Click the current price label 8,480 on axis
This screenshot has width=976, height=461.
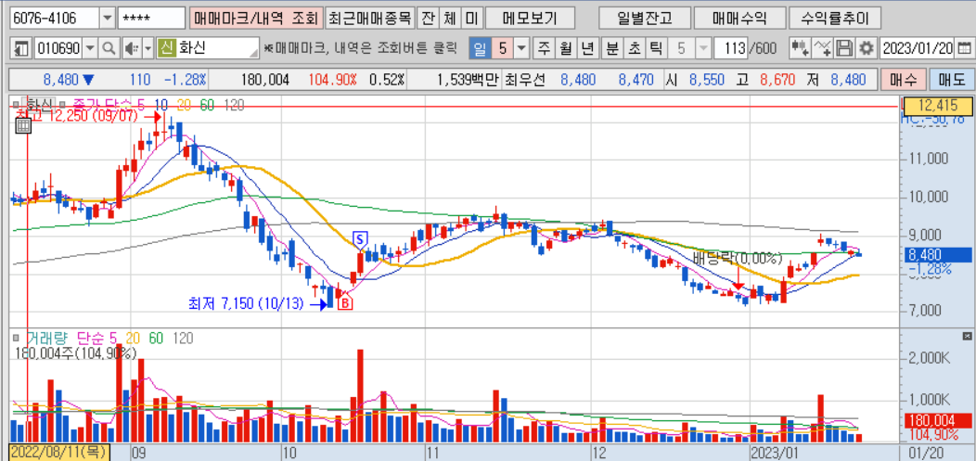coord(937,254)
